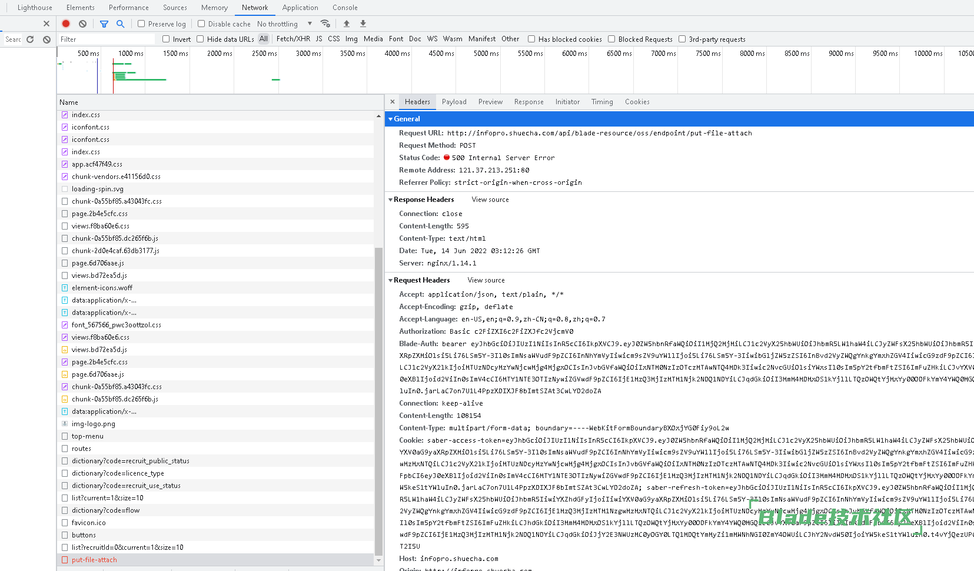Enable Preserve log checkbox
The height and width of the screenshot is (571, 974).
[x=141, y=24]
